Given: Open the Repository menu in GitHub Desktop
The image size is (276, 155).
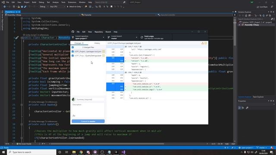Looking at the screenshot, I should [x=99, y=32].
